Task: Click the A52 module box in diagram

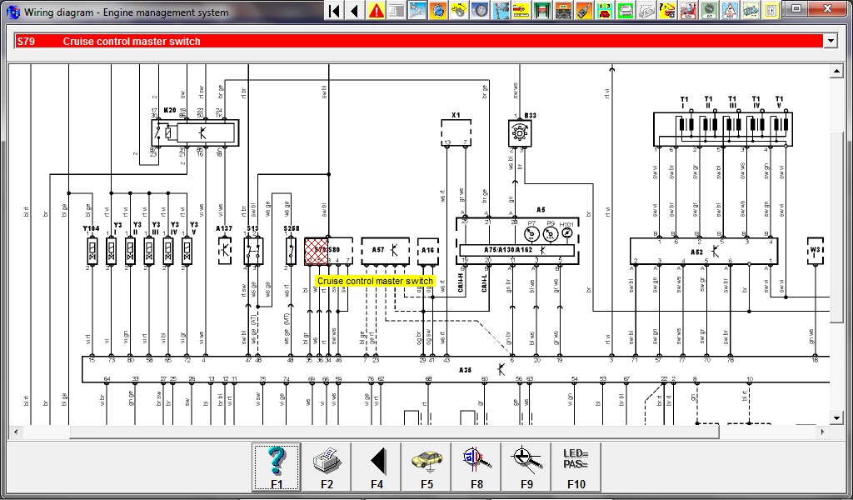Action: tap(704, 251)
